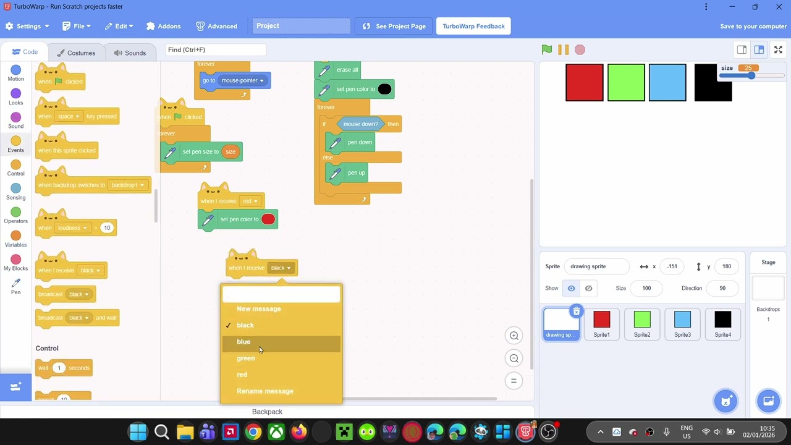Hide the sprite with crossed-eye icon

(588, 288)
